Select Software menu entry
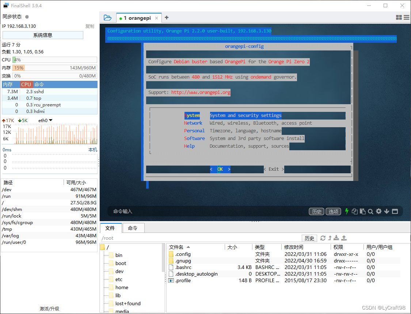 (x=194, y=138)
